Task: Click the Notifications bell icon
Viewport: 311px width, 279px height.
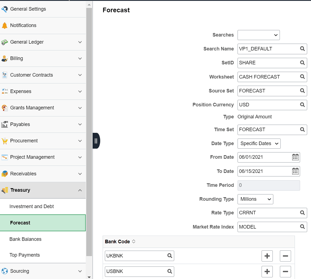Action: click(4, 25)
